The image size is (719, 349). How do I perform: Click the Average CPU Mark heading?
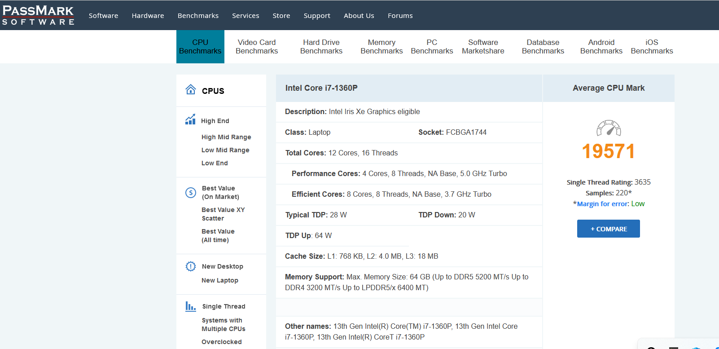[609, 88]
